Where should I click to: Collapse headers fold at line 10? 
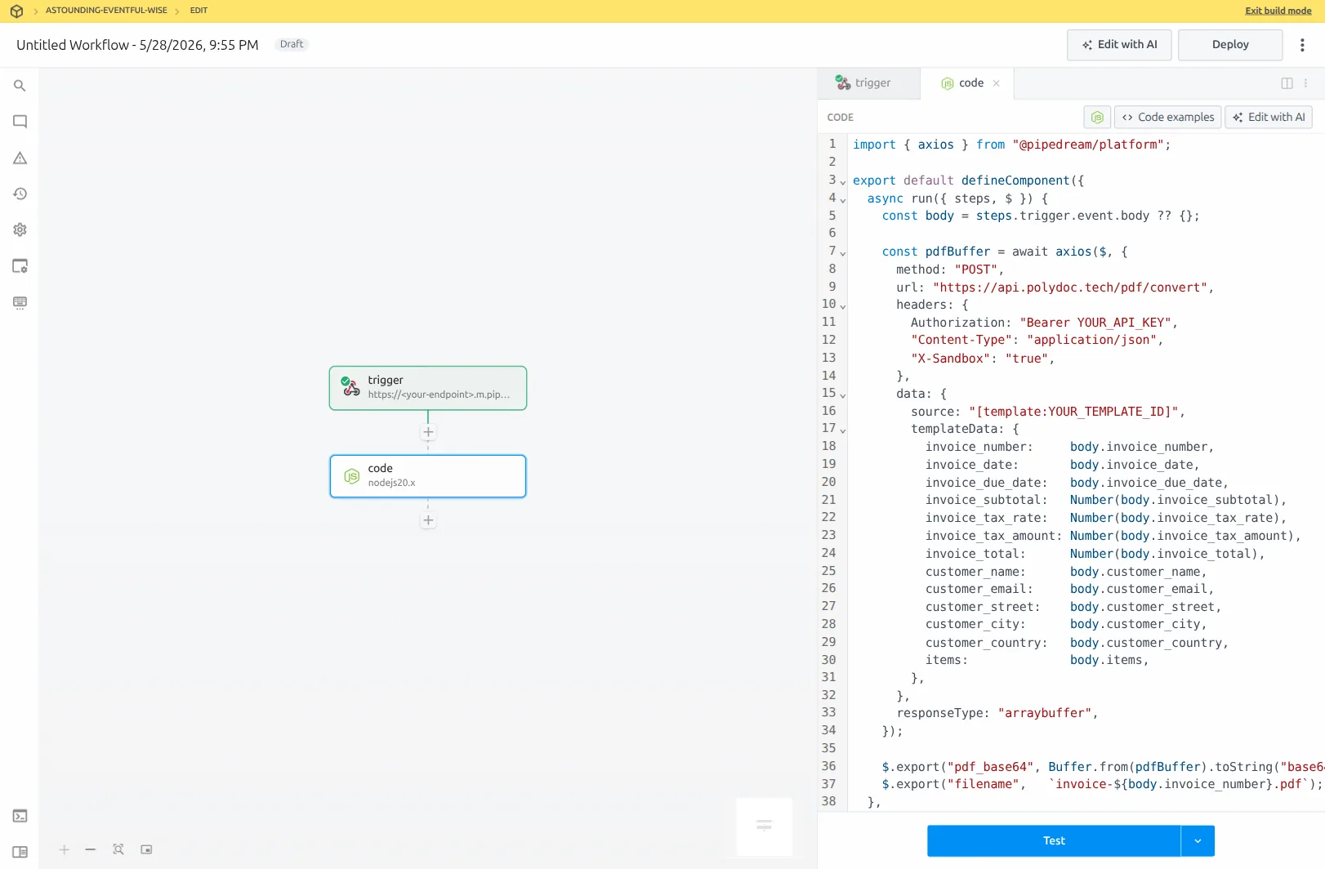click(843, 305)
